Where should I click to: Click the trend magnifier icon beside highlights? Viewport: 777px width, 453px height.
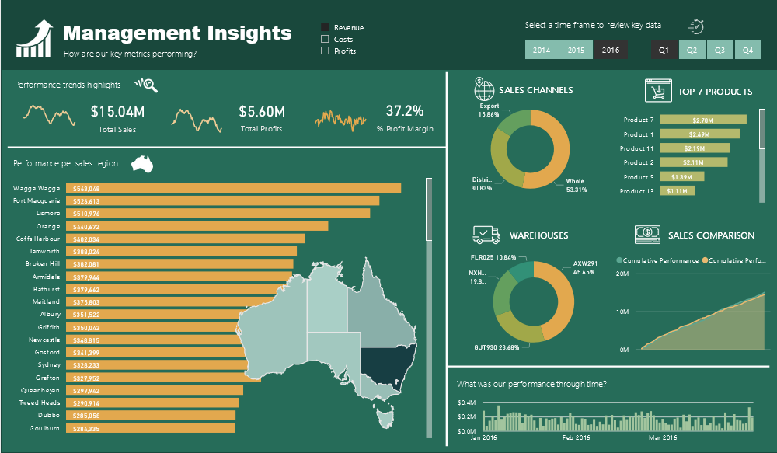(146, 85)
